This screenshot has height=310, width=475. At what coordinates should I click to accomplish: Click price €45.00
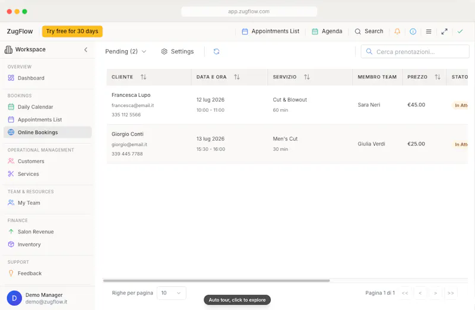pos(416,105)
